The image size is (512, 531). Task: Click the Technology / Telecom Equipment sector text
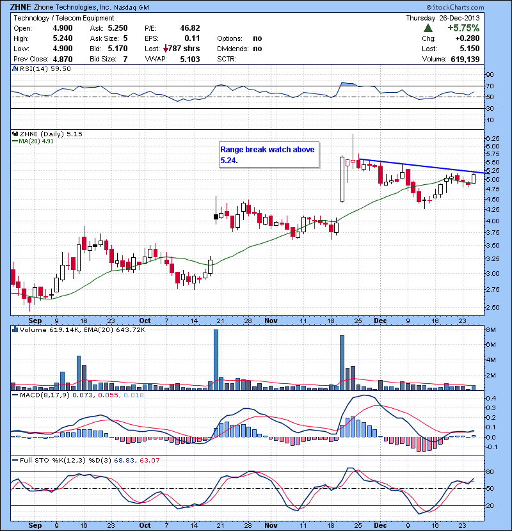click(64, 18)
